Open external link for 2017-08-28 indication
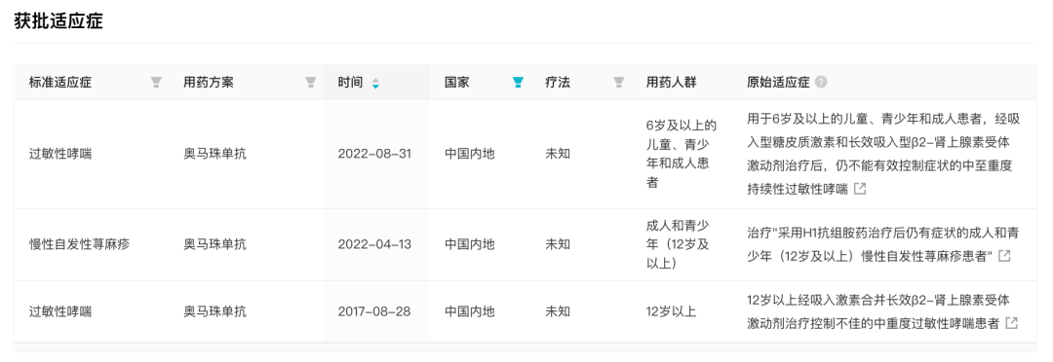Image resolution: width=1053 pixels, height=362 pixels. coord(1011,323)
